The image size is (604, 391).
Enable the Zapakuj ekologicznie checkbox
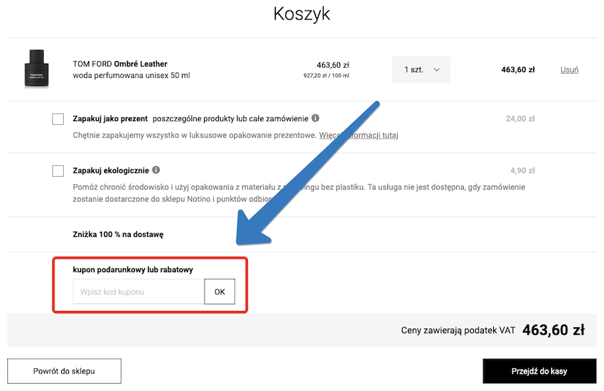pyautogui.click(x=58, y=171)
